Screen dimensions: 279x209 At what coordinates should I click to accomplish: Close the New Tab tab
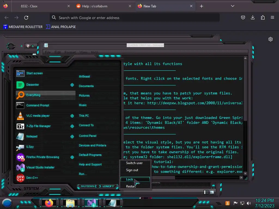click(x=191, y=6)
